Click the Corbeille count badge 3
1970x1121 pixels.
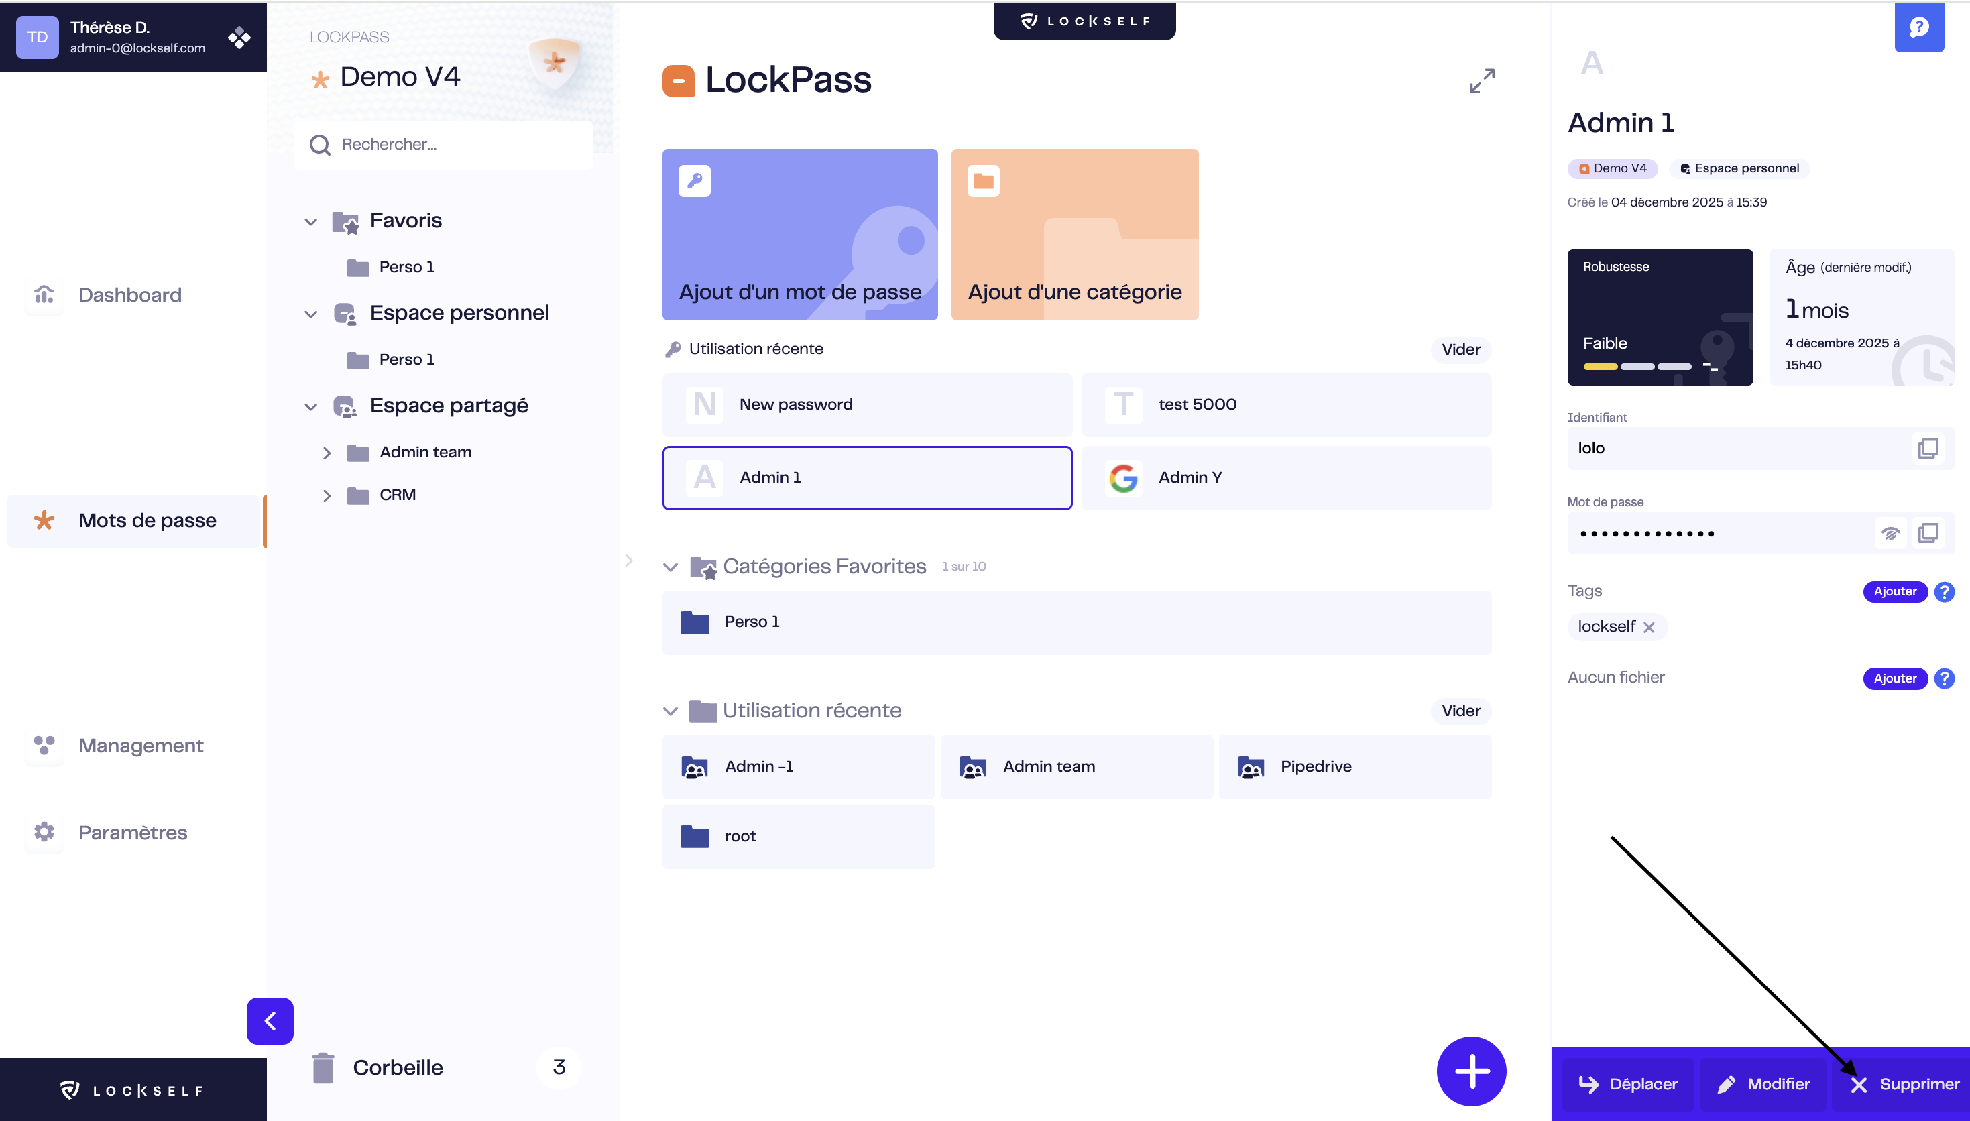559,1067
